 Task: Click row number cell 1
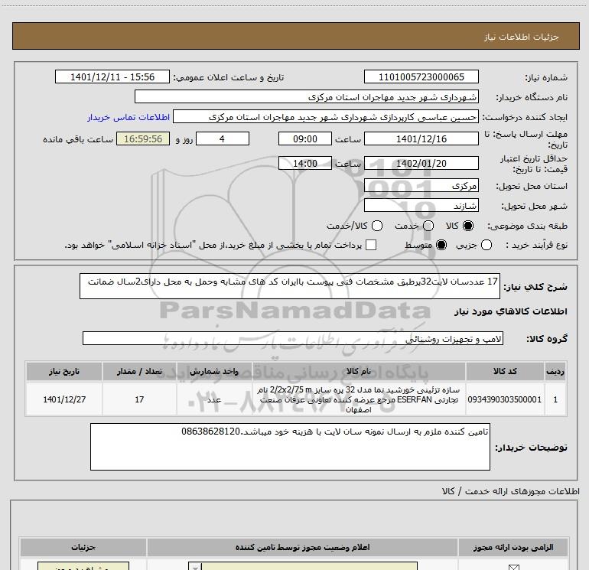click(555, 399)
